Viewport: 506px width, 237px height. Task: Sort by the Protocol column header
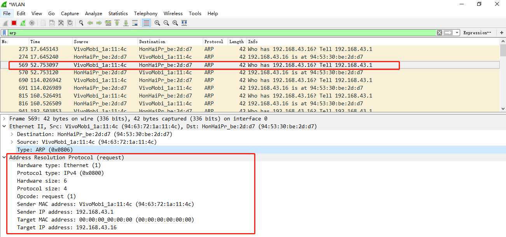215,42
